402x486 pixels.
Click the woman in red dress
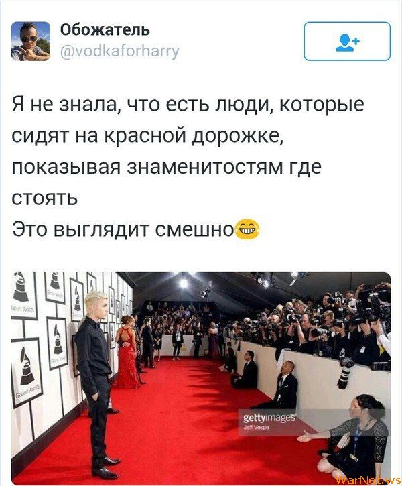coord(126,352)
